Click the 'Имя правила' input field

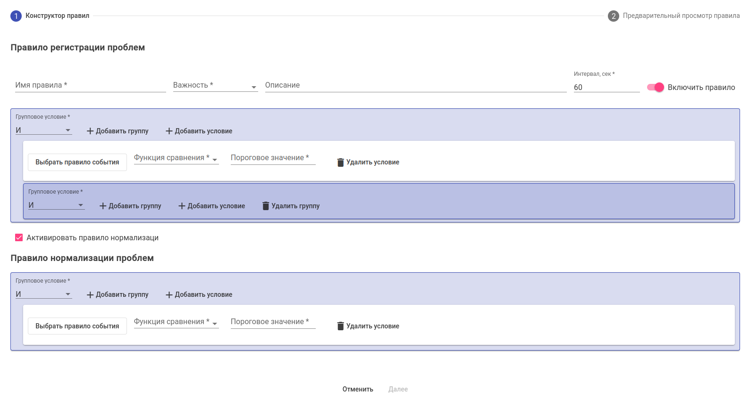90,86
